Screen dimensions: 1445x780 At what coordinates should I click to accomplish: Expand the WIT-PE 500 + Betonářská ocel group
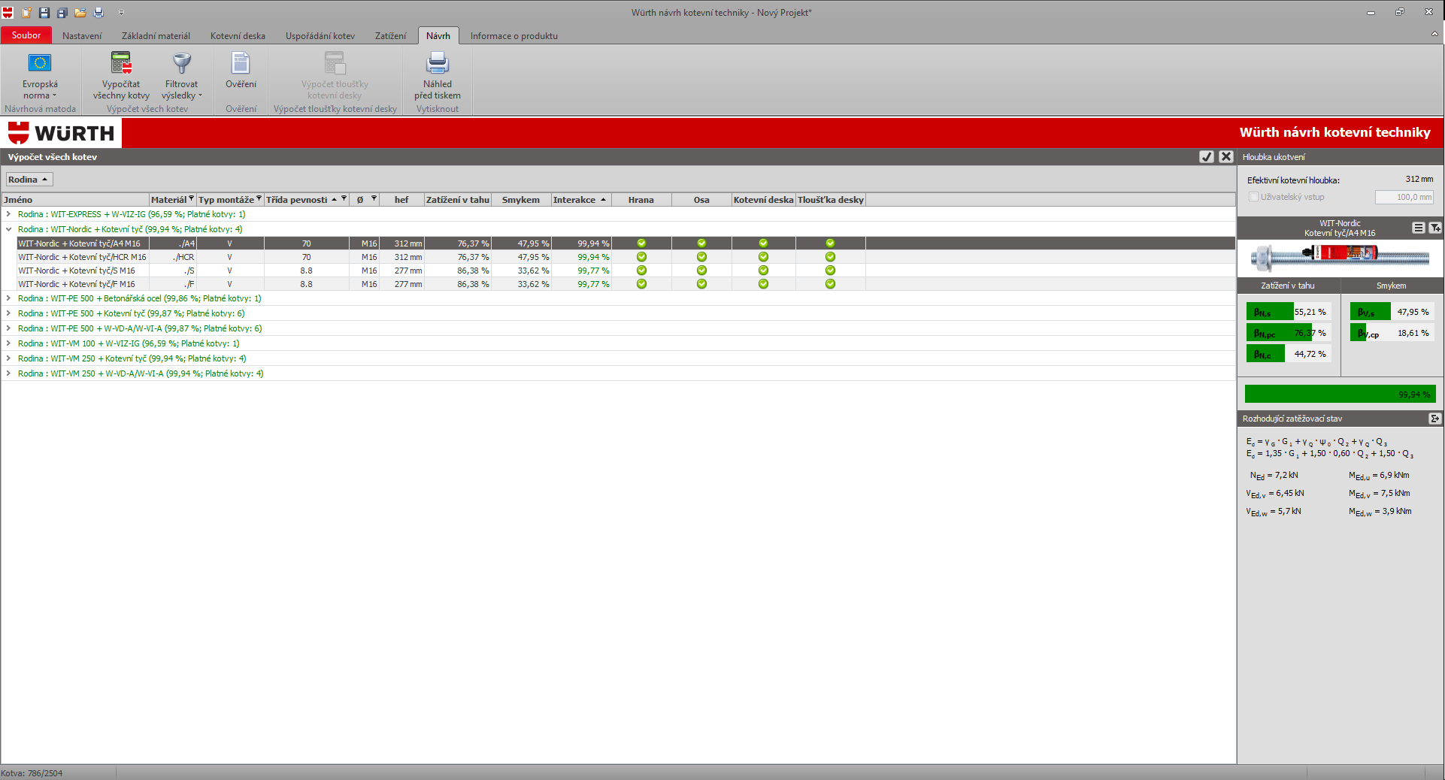[x=8, y=298]
